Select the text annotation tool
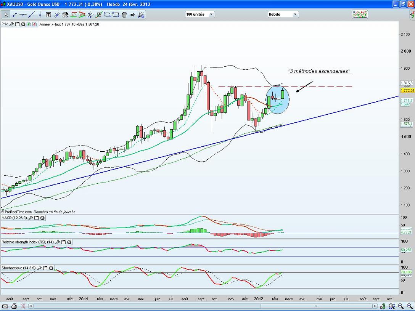 click(x=48, y=15)
